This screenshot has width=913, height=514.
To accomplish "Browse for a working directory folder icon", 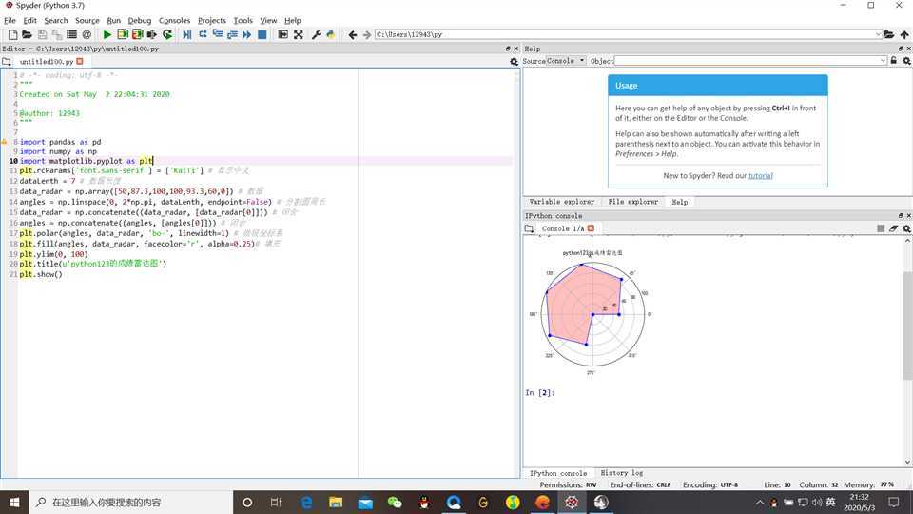I will [x=889, y=35].
